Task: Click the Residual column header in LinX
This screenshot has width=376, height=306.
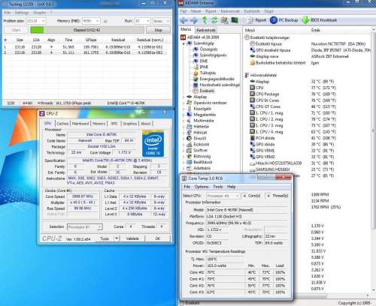Action: coord(118,40)
